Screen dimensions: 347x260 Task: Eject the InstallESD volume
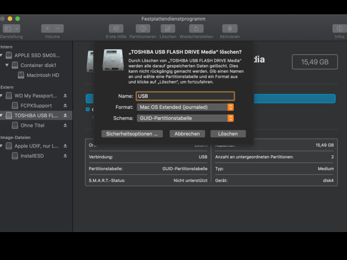coord(65,156)
